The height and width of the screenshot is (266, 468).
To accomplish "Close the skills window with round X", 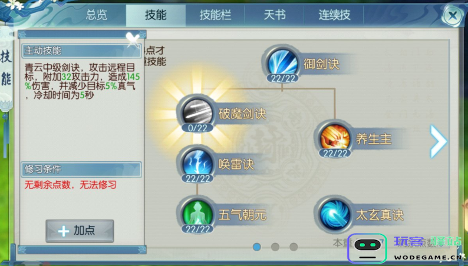I will click(x=453, y=15).
